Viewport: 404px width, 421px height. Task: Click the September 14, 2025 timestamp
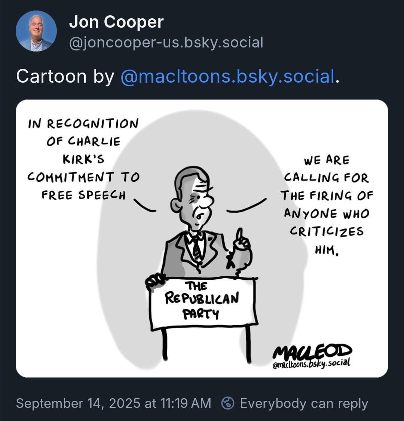114,403
